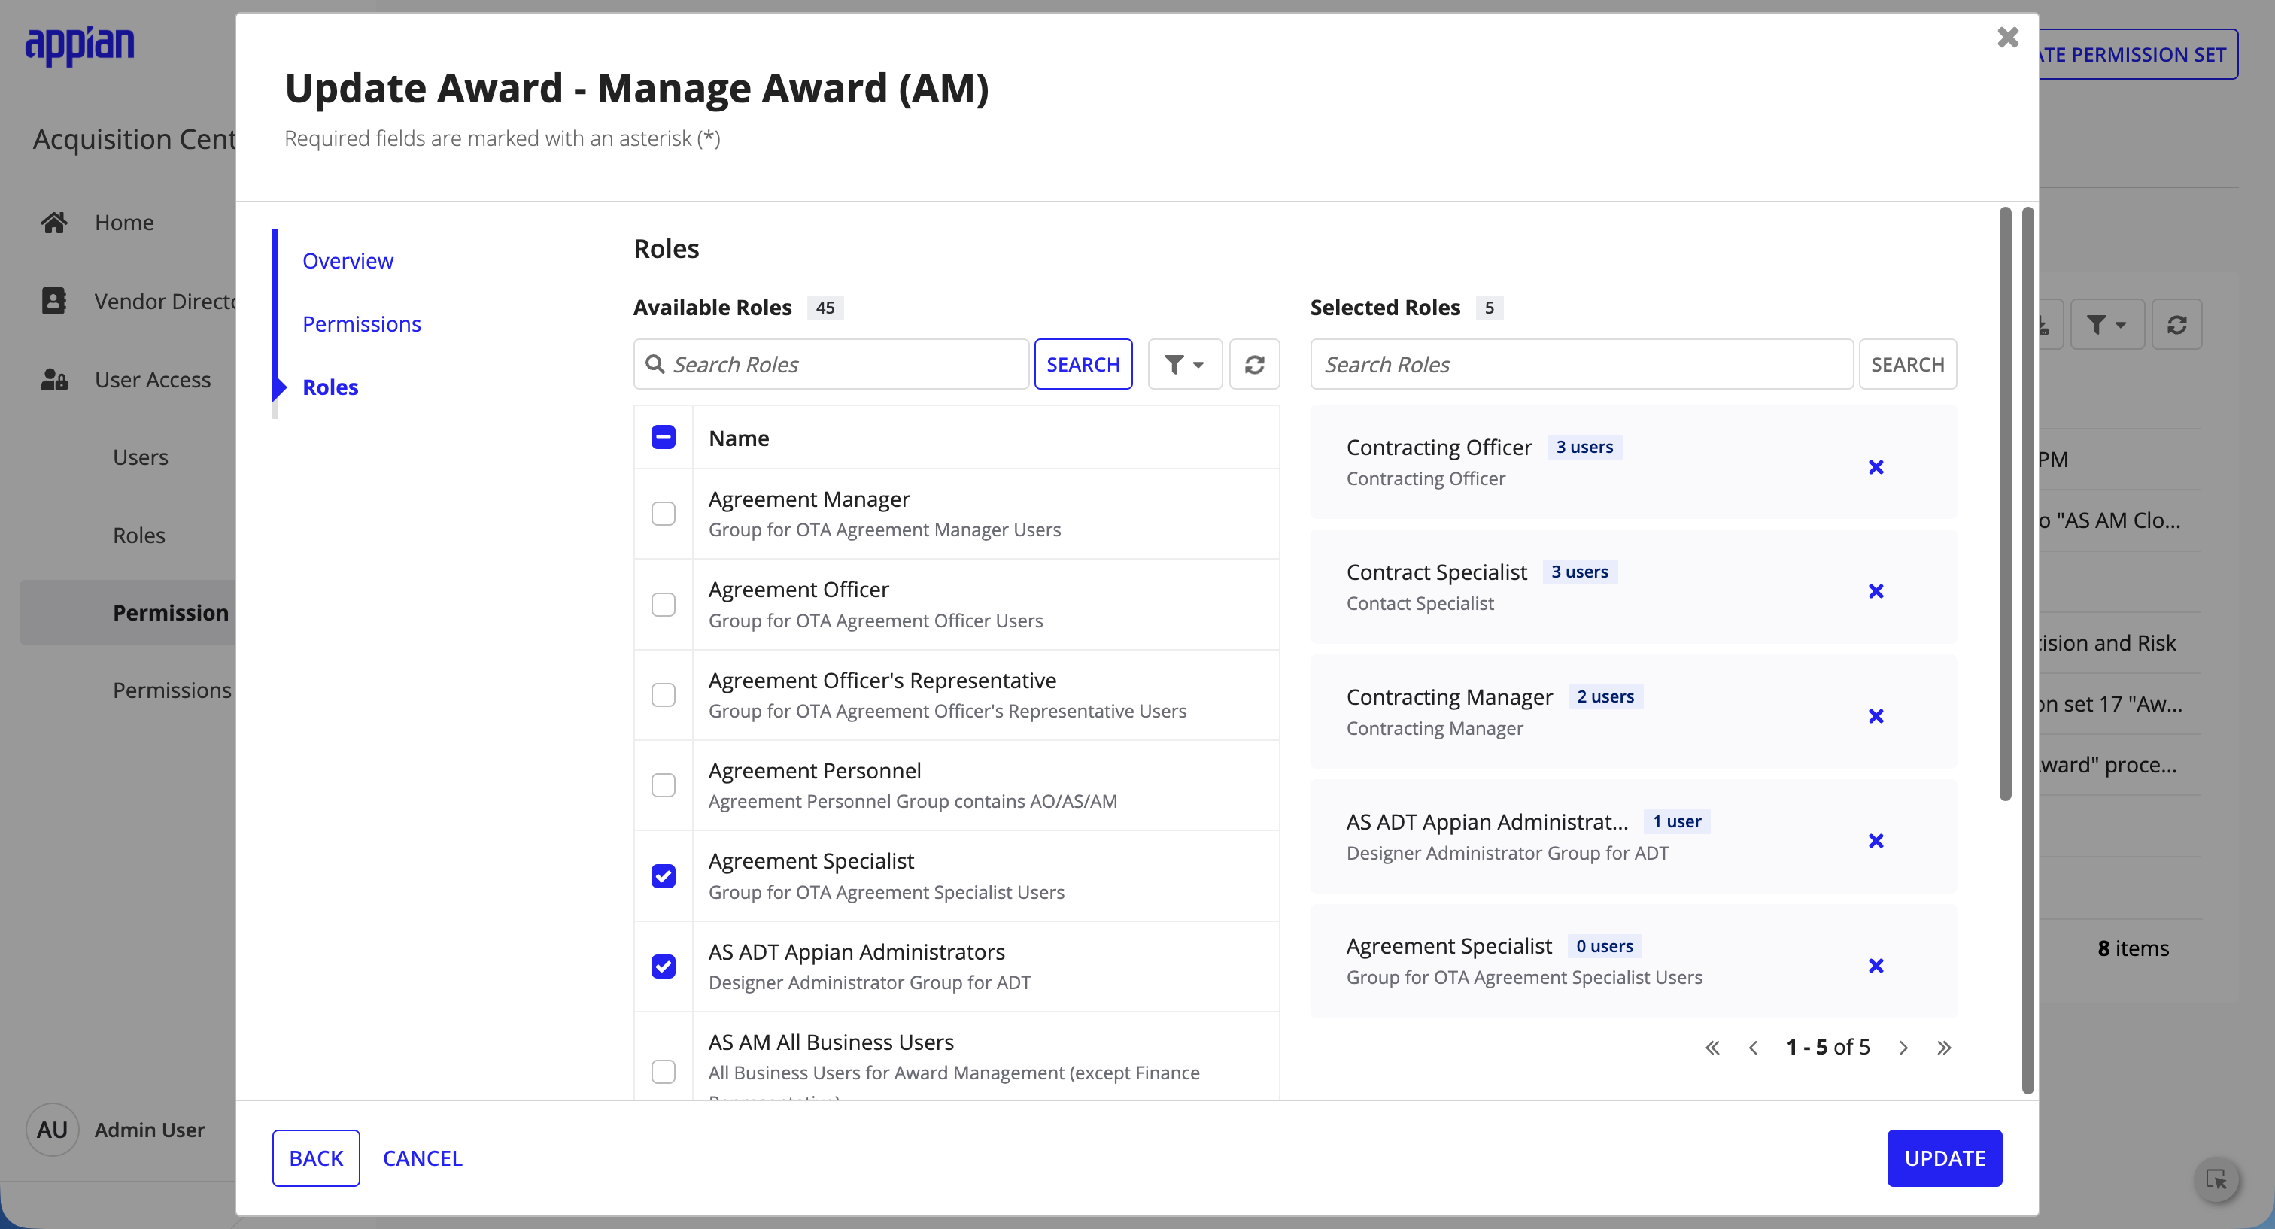The height and width of the screenshot is (1229, 2275).
Task: Click the '1 user' badge on AS ADT
Action: click(1676, 821)
